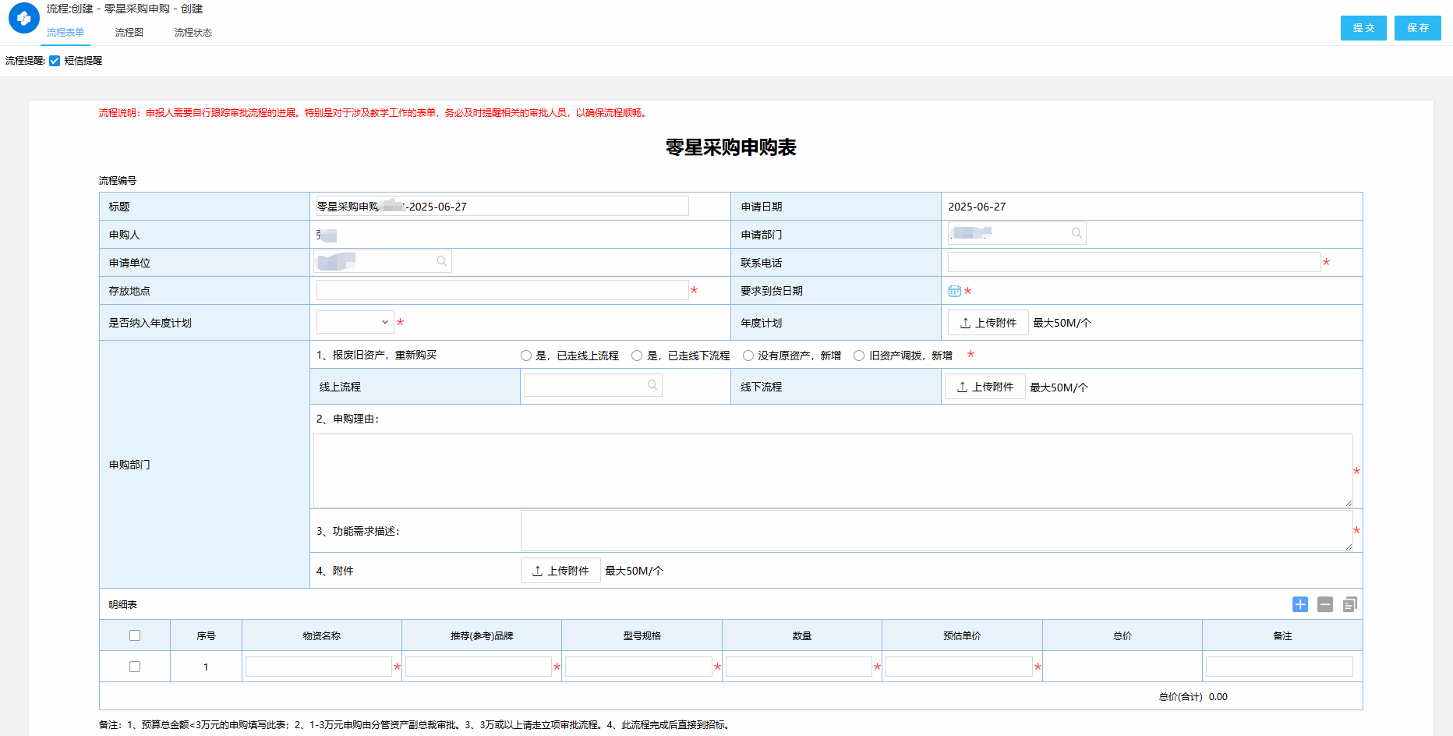Click the app logo in top left
This screenshot has width=1453, height=736.
[x=23, y=18]
